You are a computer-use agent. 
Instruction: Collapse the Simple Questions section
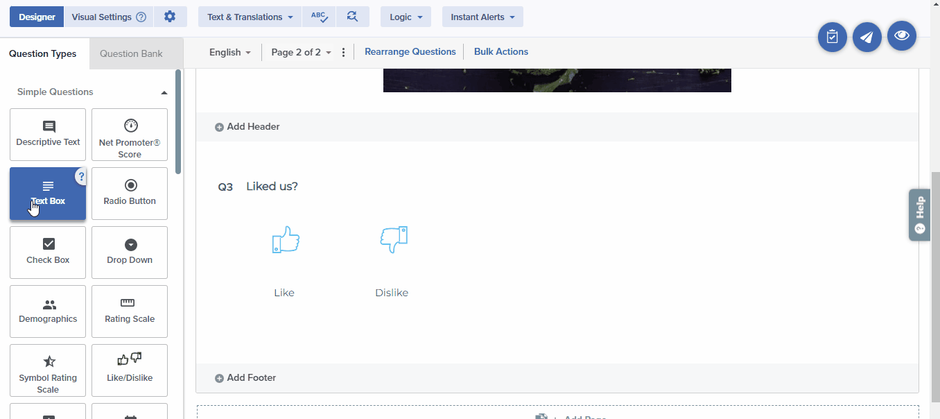(x=164, y=92)
